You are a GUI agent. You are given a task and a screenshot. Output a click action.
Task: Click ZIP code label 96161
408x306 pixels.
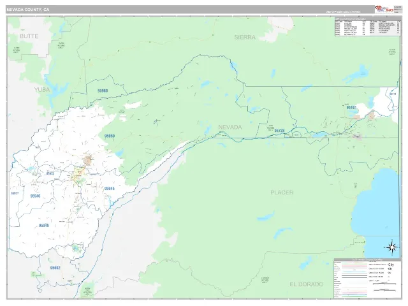tap(351, 107)
